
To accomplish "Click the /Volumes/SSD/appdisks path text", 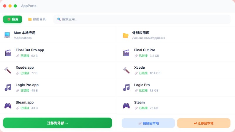I will [149, 38].
